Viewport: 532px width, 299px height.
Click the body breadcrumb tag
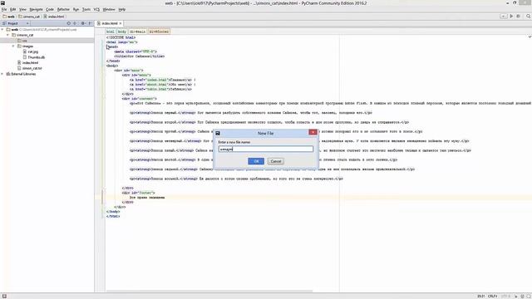[x=122, y=32]
